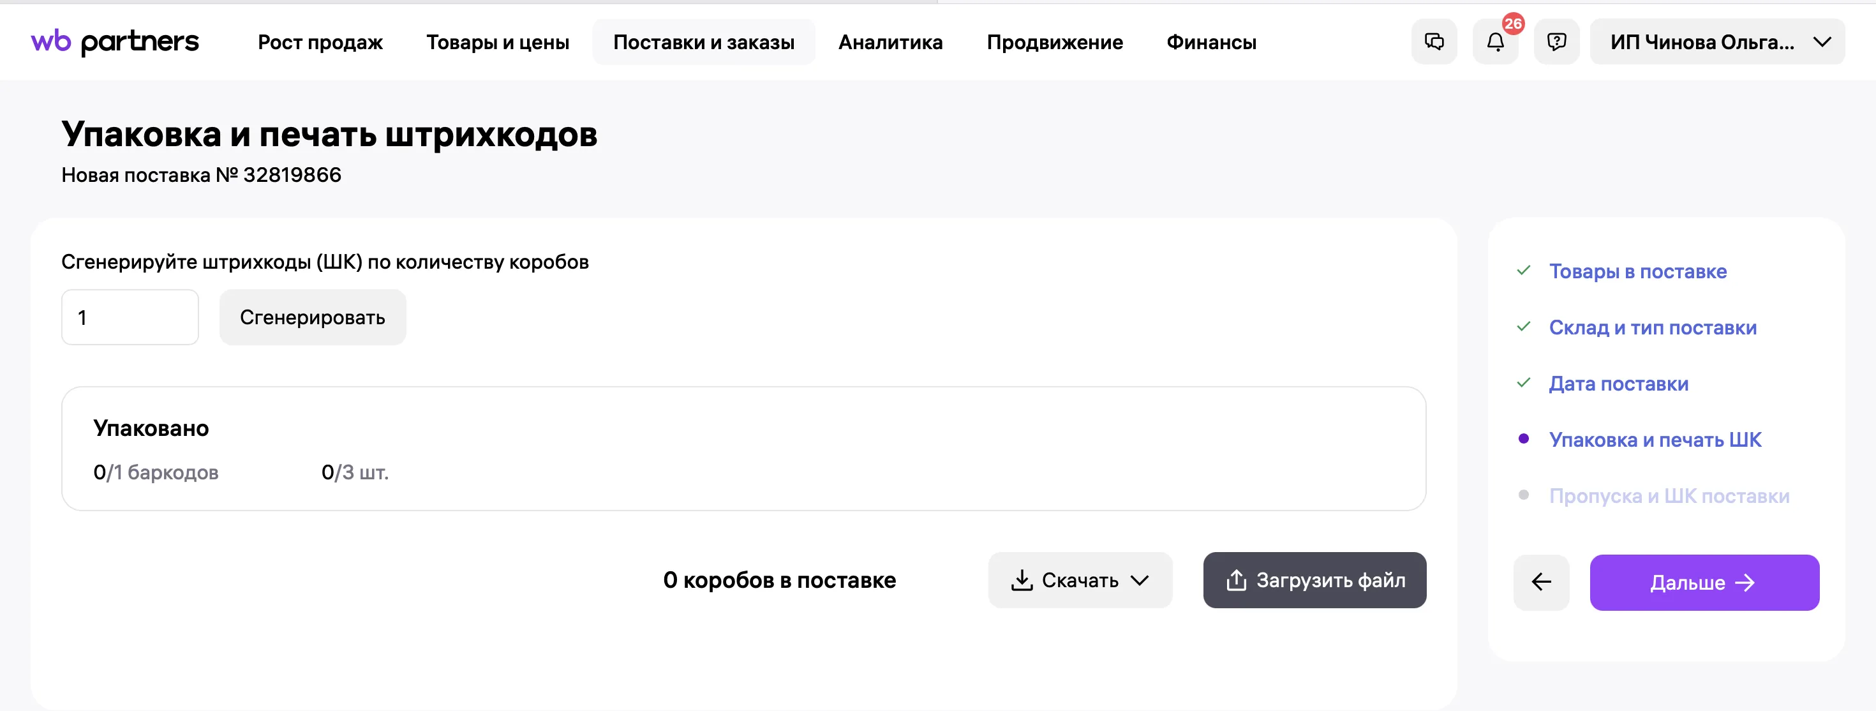Open the notifications bell
The width and height of the screenshot is (1876, 711).
(x=1495, y=42)
